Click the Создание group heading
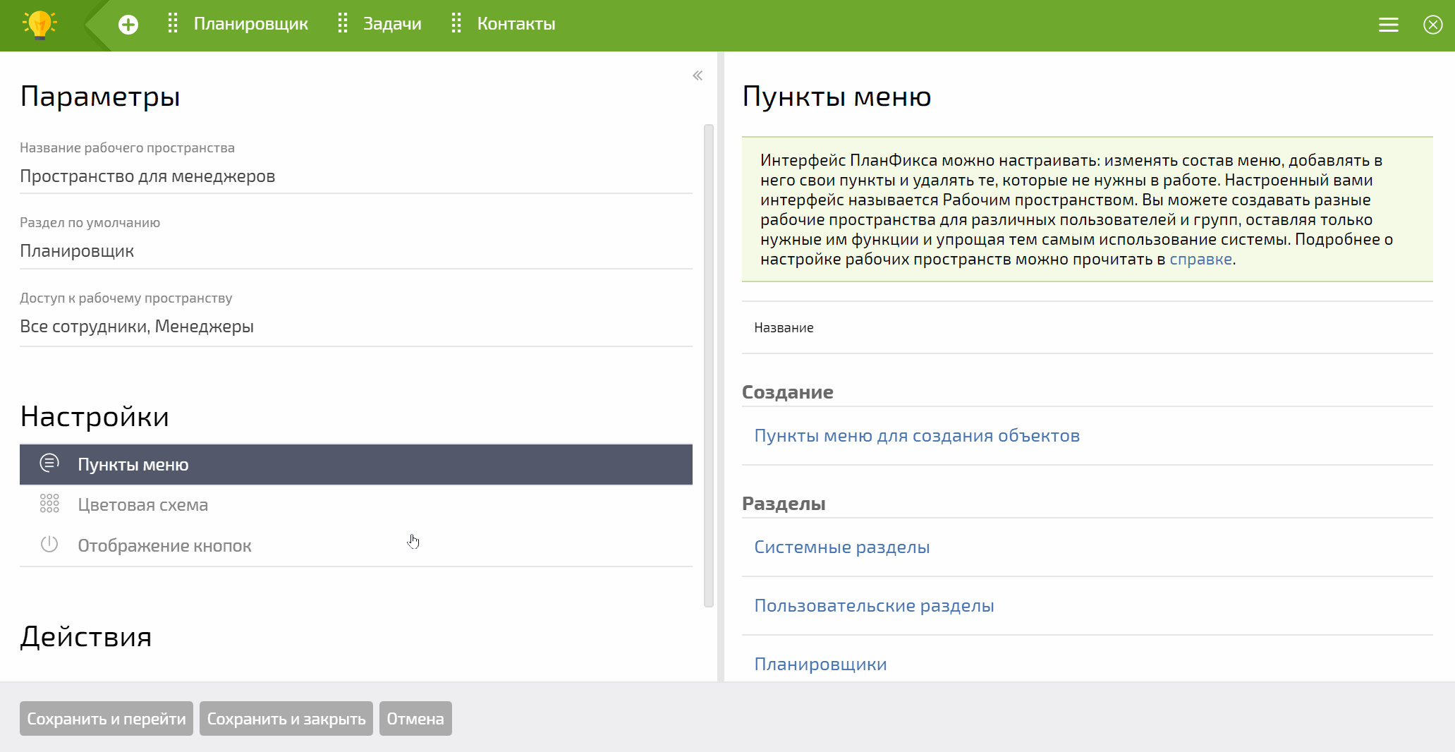Viewport: 1455px width, 752px height. pyautogui.click(x=788, y=392)
